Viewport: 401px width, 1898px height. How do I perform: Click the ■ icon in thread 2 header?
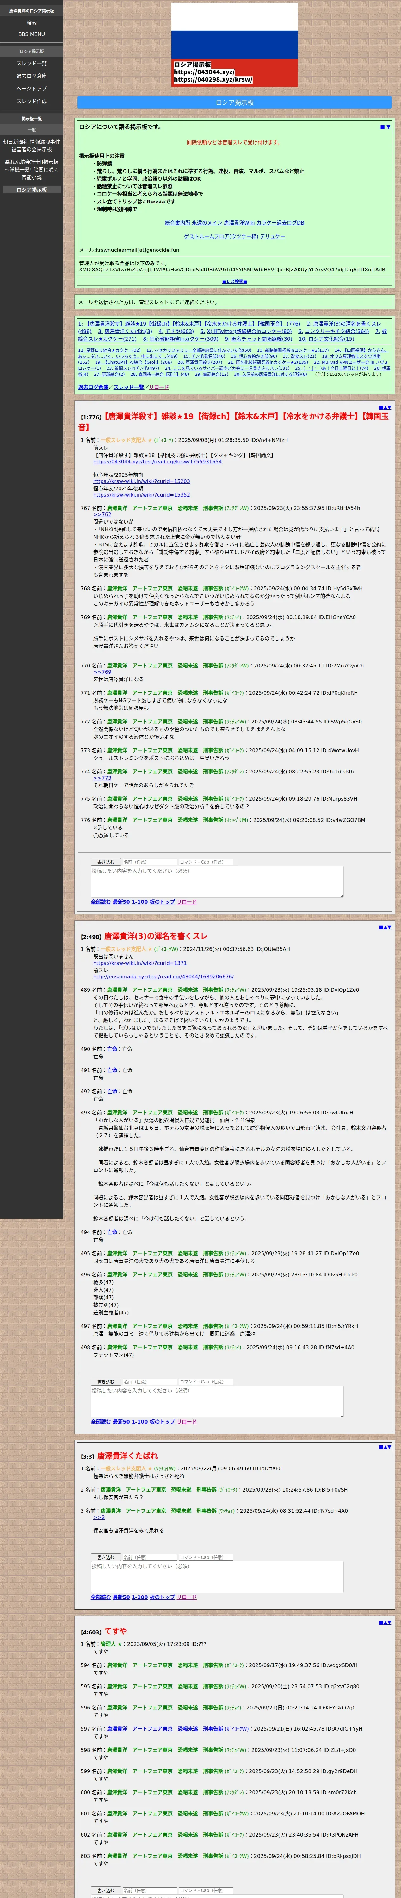click(x=380, y=927)
